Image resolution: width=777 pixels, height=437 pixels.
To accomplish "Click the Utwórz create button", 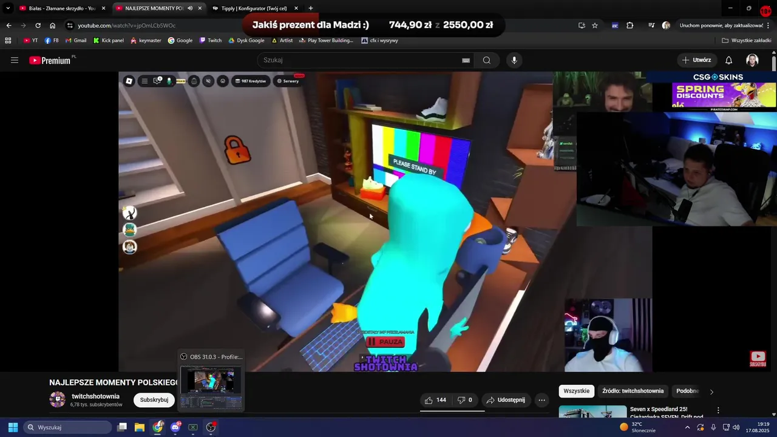I will pyautogui.click(x=696, y=60).
